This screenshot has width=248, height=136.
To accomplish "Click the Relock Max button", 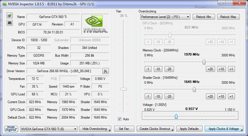I will pos(228,17).
